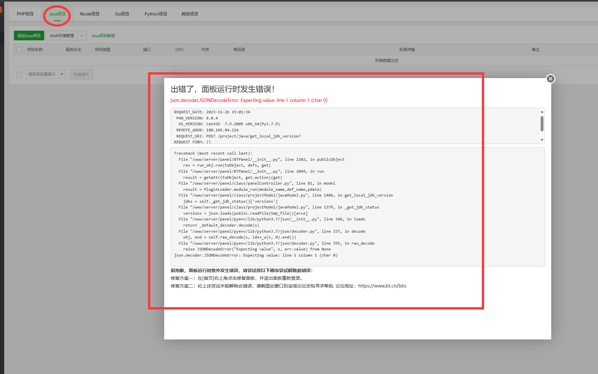The height and width of the screenshot is (374, 598).
Task: Click the 服务状态 column header
Action: (74, 50)
